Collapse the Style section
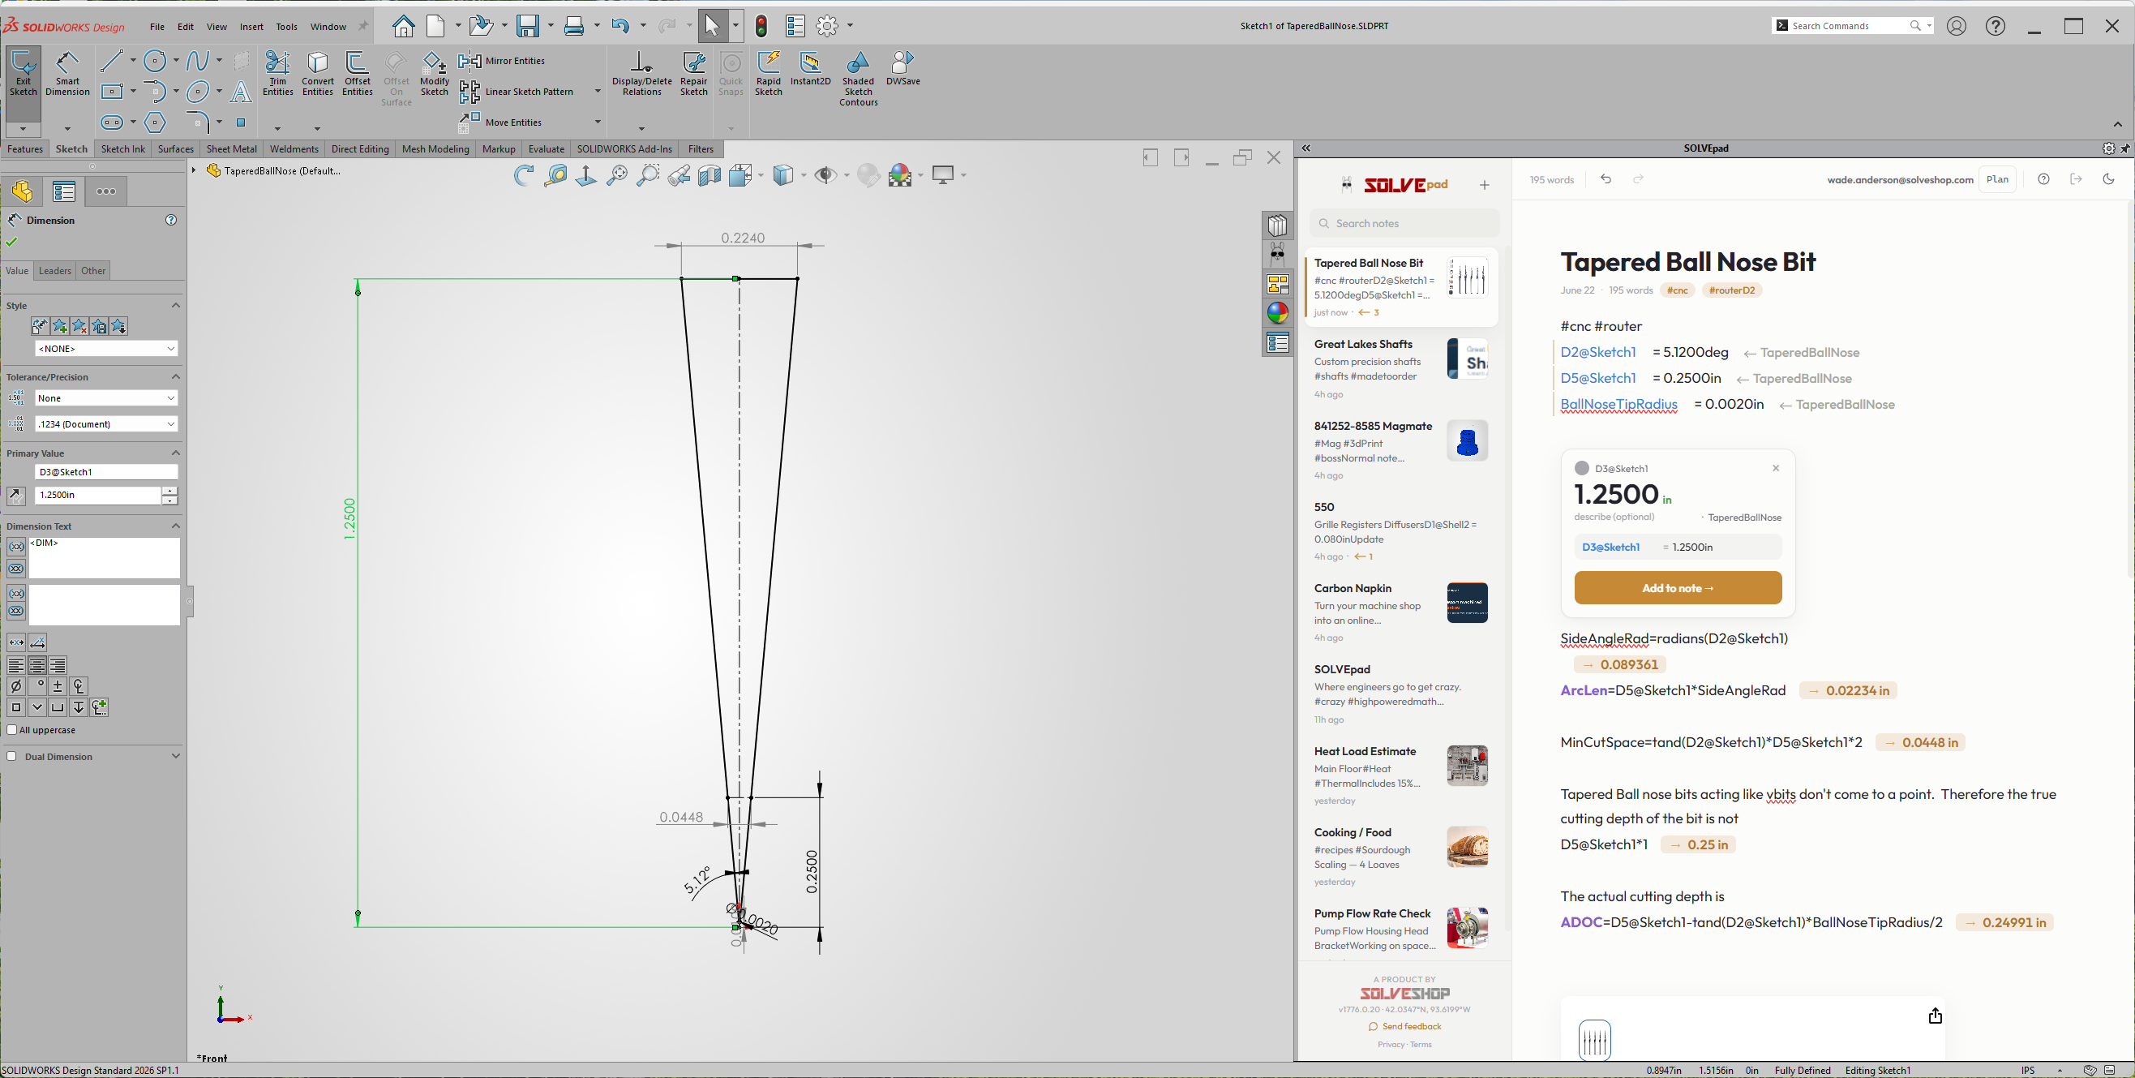2135x1078 pixels. click(x=176, y=305)
